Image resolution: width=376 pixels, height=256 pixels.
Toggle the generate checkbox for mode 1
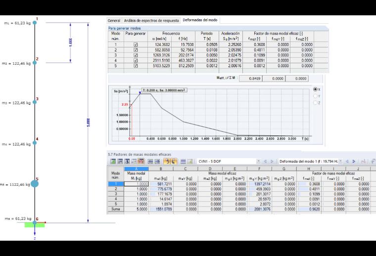[136, 44]
